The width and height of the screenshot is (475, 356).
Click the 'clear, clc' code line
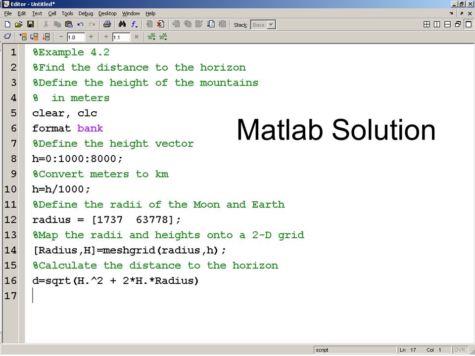(x=64, y=113)
